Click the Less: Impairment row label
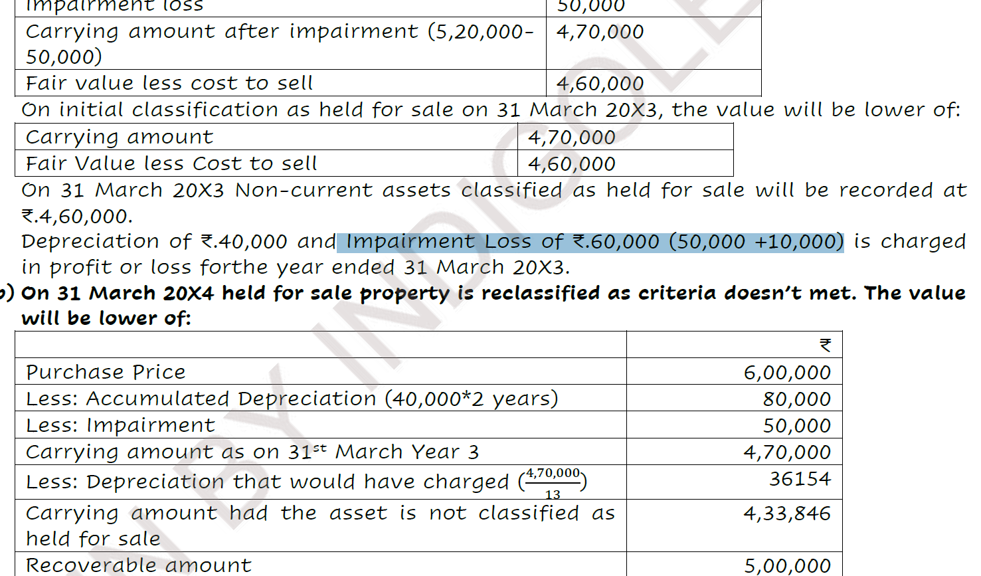The height and width of the screenshot is (576, 981). click(x=120, y=425)
